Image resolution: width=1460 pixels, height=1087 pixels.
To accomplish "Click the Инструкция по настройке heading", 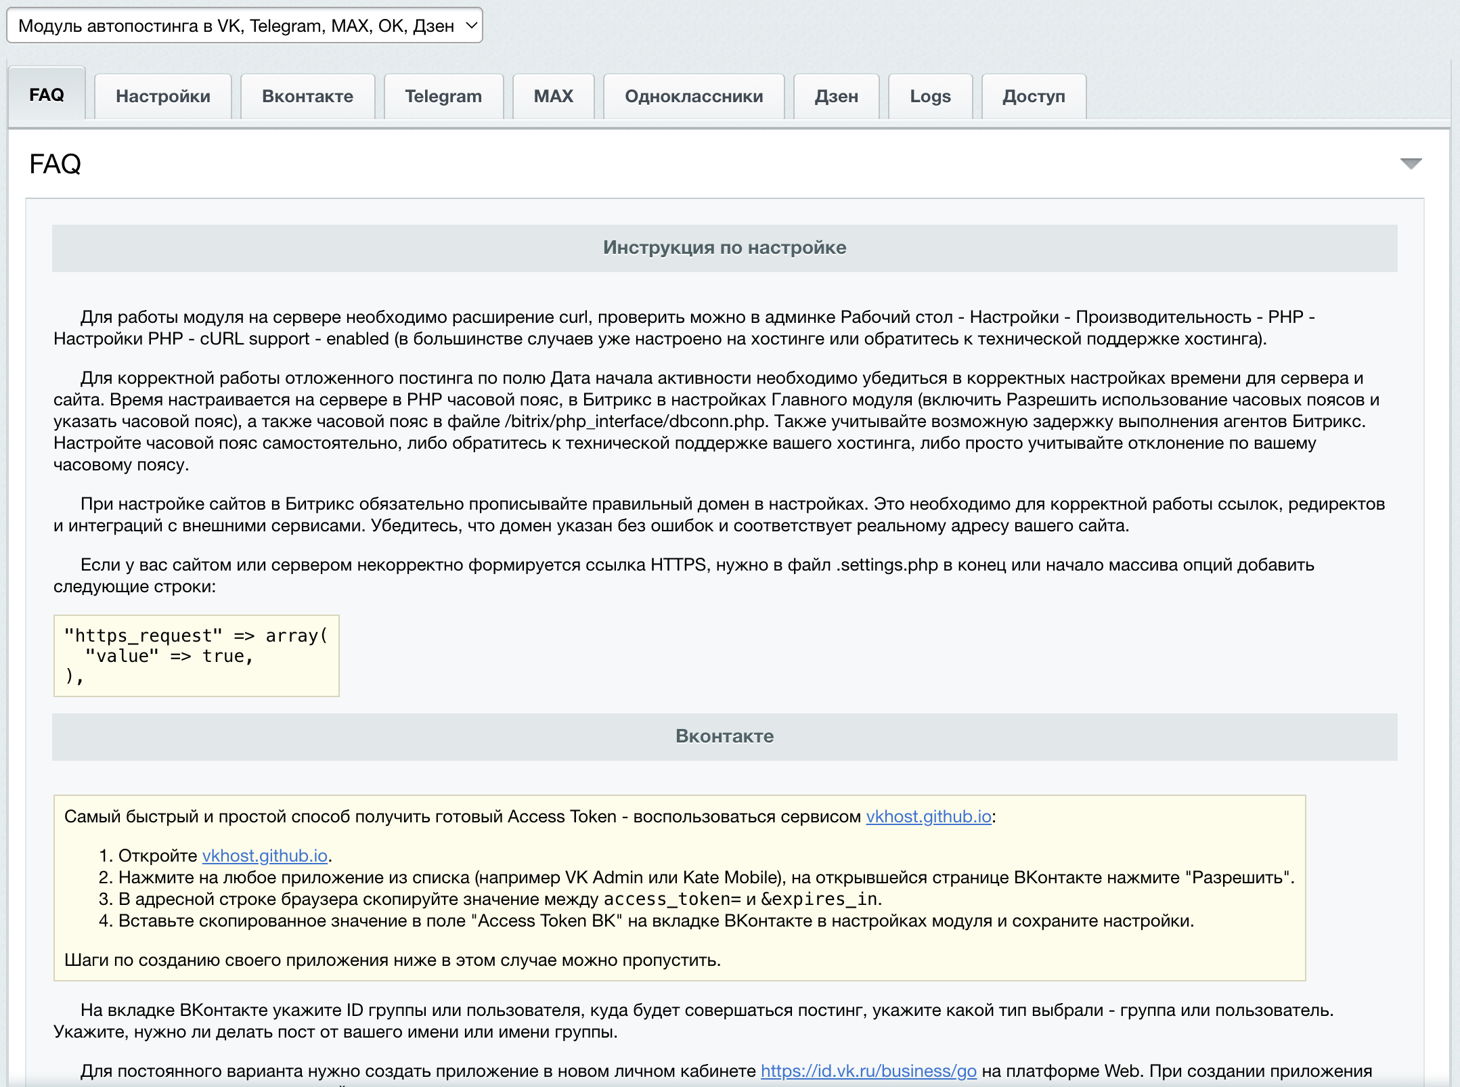I will [x=724, y=248].
